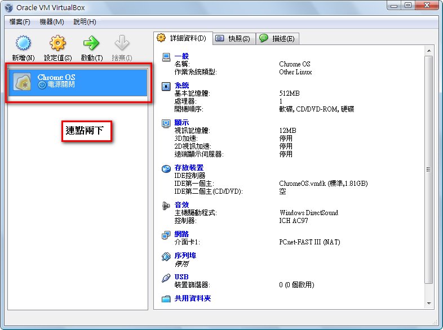
Task: Click the ChromeOS.vmdk disk value
Action: point(323,184)
